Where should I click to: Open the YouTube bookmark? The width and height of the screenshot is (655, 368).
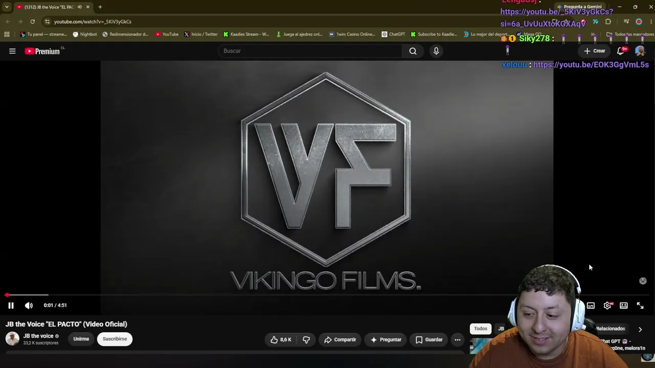pyautogui.click(x=167, y=34)
